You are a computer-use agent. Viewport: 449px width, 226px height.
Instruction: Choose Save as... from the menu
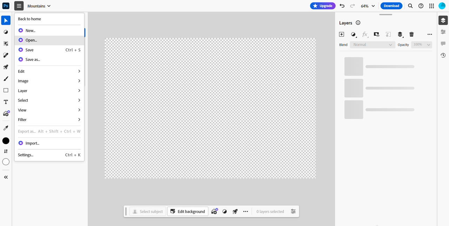click(49, 59)
